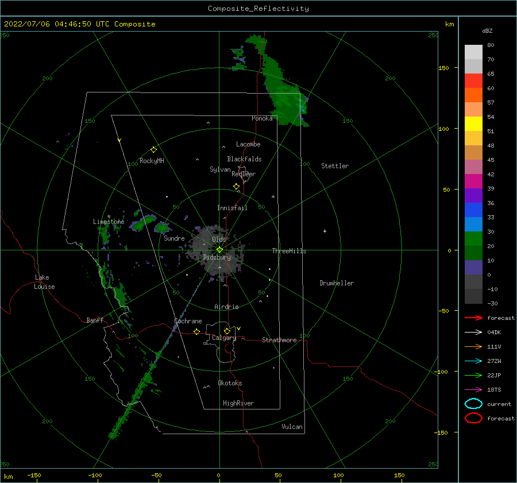The width and height of the screenshot is (517, 483).
Task: Click the Blackfalds label
Action: pos(244,159)
